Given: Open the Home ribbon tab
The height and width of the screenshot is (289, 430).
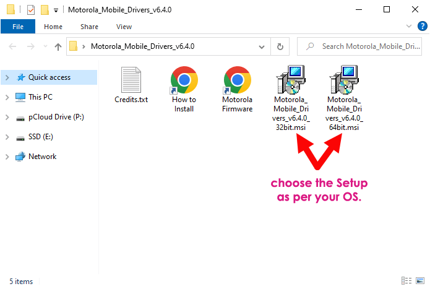Looking at the screenshot, I should click(53, 27).
